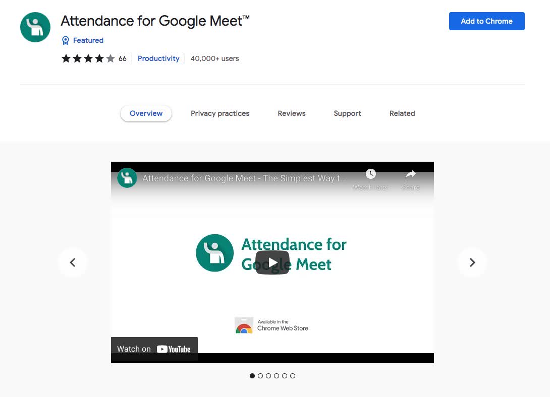Select the fourth carousel dot

click(277, 376)
